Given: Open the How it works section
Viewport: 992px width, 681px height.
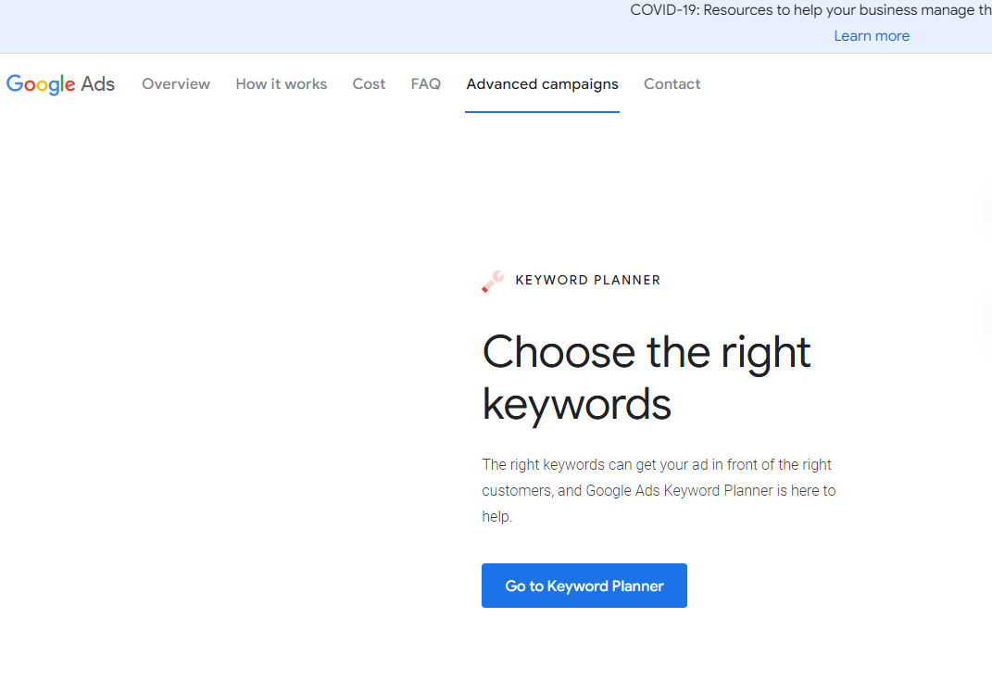Looking at the screenshot, I should (x=281, y=83).
